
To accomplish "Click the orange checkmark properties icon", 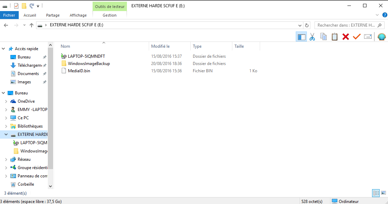I will (356, 37).
